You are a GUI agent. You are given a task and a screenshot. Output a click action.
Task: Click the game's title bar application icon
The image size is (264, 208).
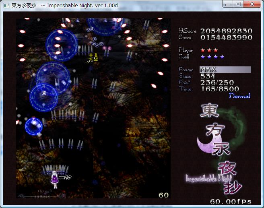6,6
